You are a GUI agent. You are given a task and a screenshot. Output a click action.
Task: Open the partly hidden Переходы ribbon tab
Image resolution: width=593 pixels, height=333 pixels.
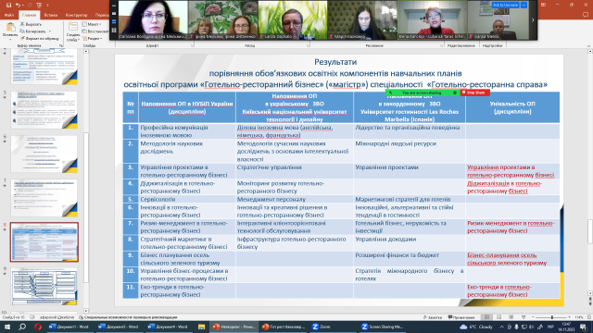click(101, 15)
